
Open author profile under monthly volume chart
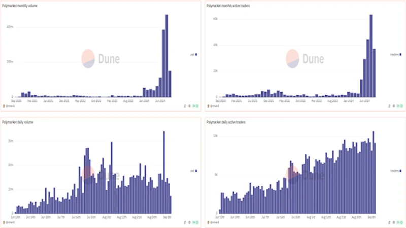point(9,106)
